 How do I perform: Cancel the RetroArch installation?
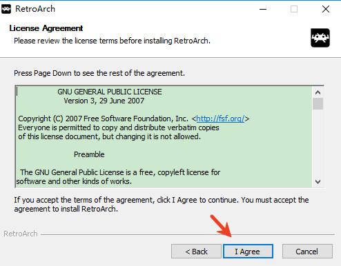307,252
